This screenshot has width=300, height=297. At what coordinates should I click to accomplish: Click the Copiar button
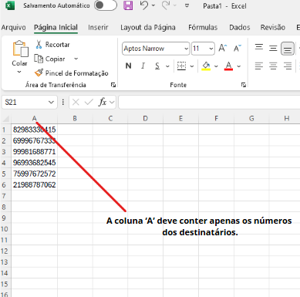(49, 59)
